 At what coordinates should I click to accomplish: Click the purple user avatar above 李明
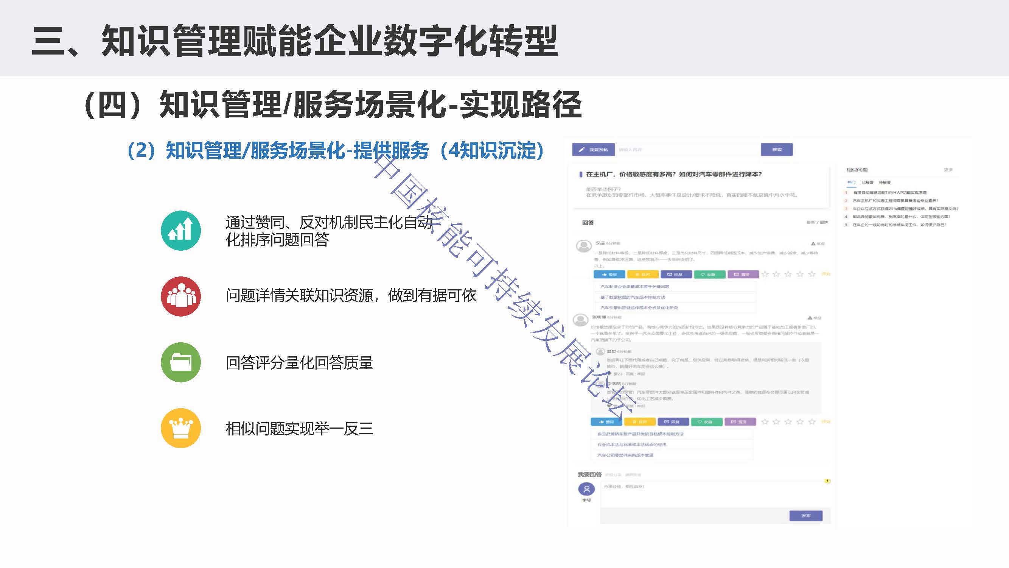[586, 489]
